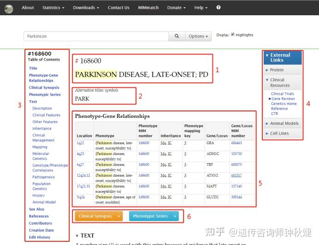The height and width of the screenshot is (245, 319).
Task: Open the Help menu
Action: [x=201, y=8]
